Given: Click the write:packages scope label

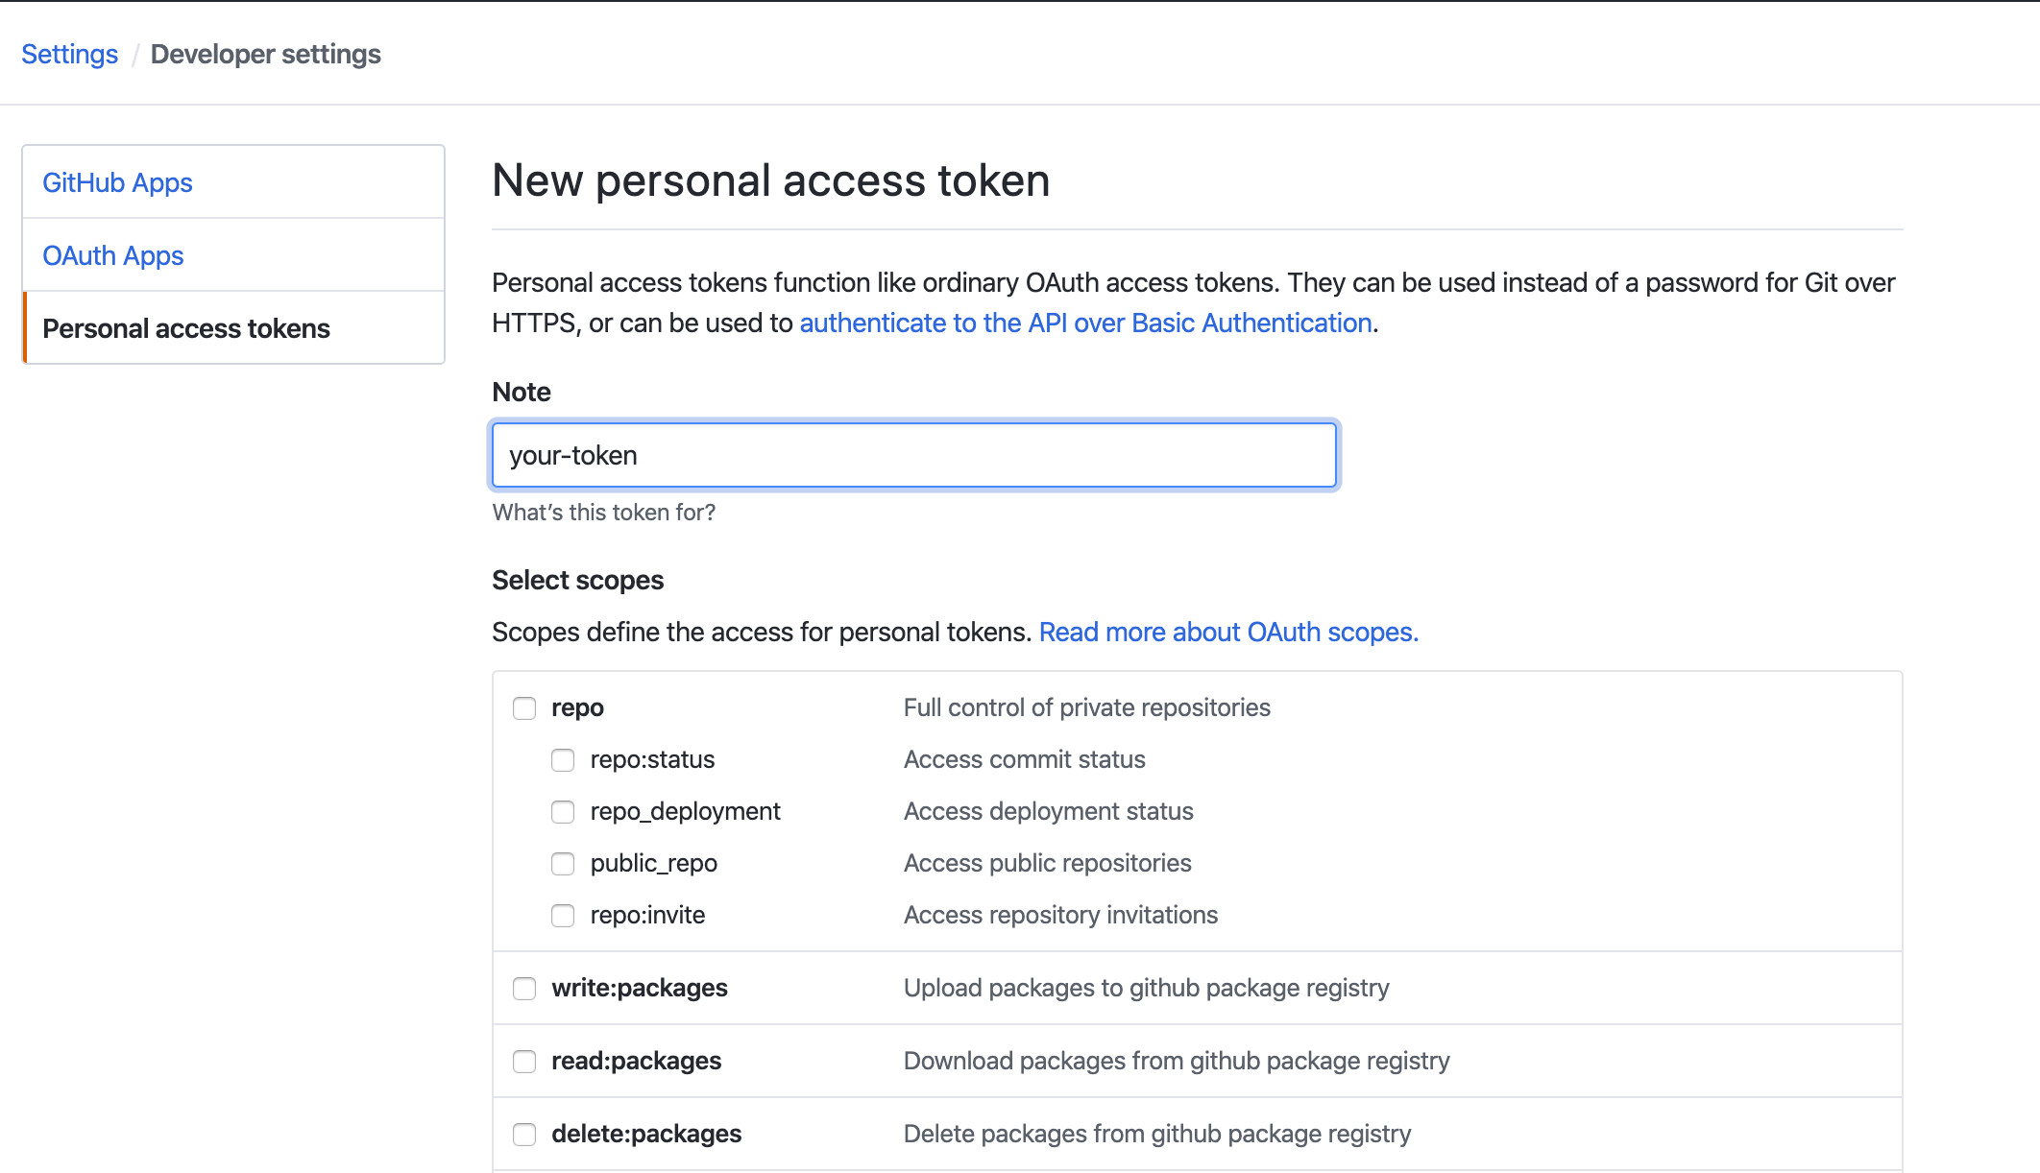Looking at the screenshot, I should [x=640, y=988].
